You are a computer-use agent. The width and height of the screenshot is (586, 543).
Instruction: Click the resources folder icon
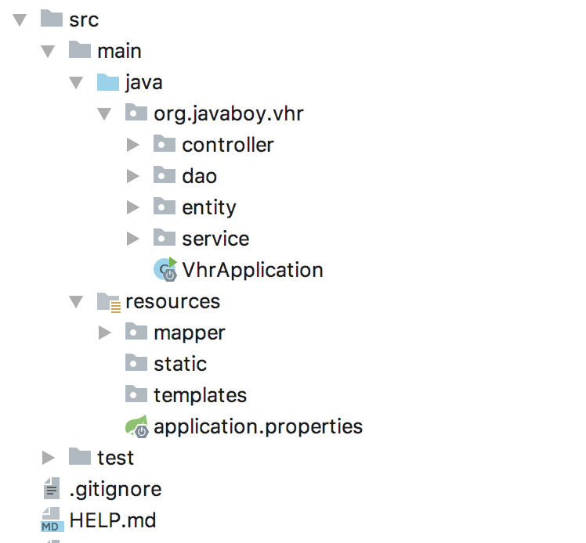point(109,302)
